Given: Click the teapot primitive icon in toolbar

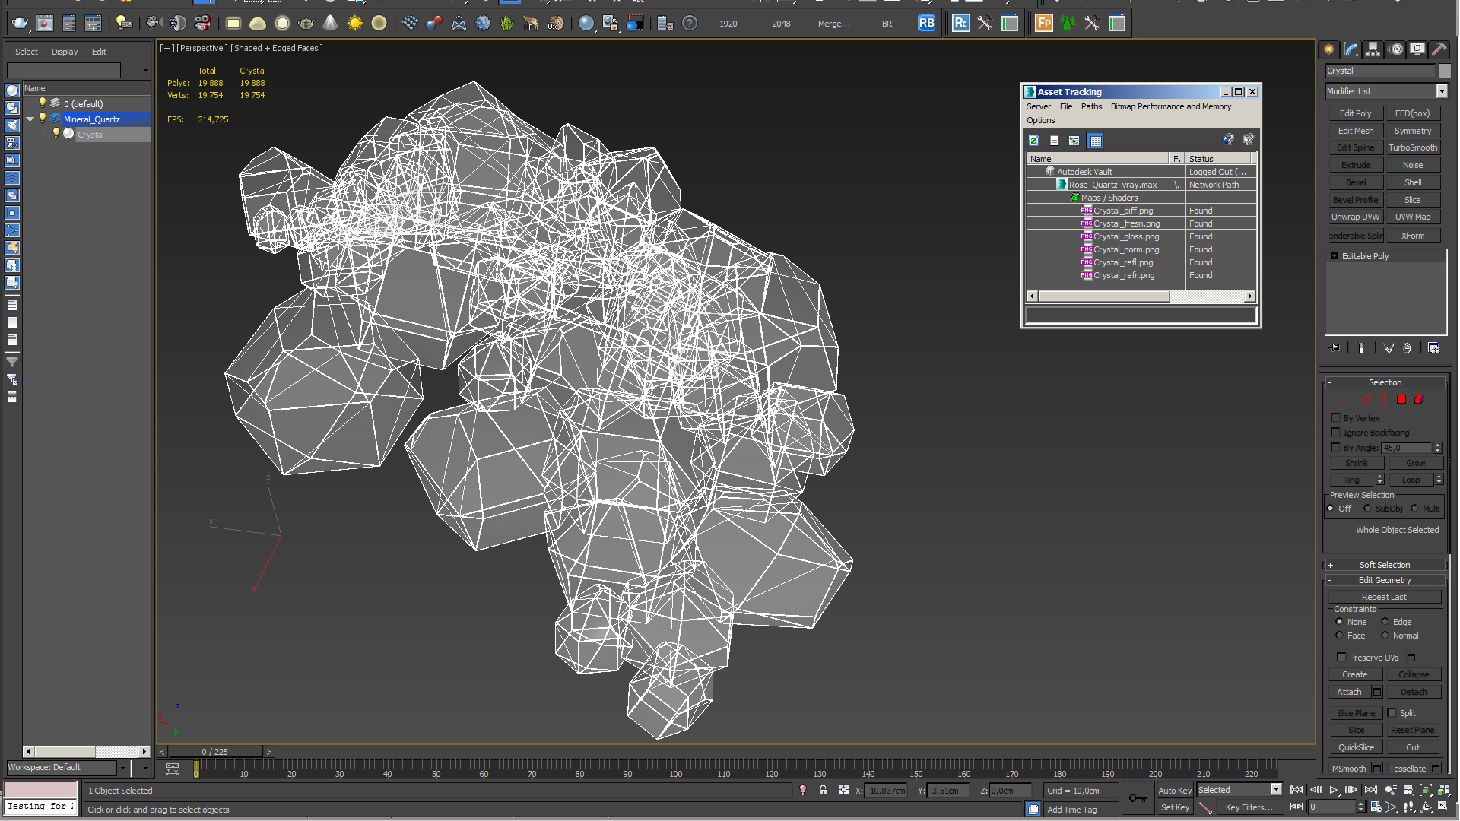Looking at the screenshot, I should (x=306, y=24).
